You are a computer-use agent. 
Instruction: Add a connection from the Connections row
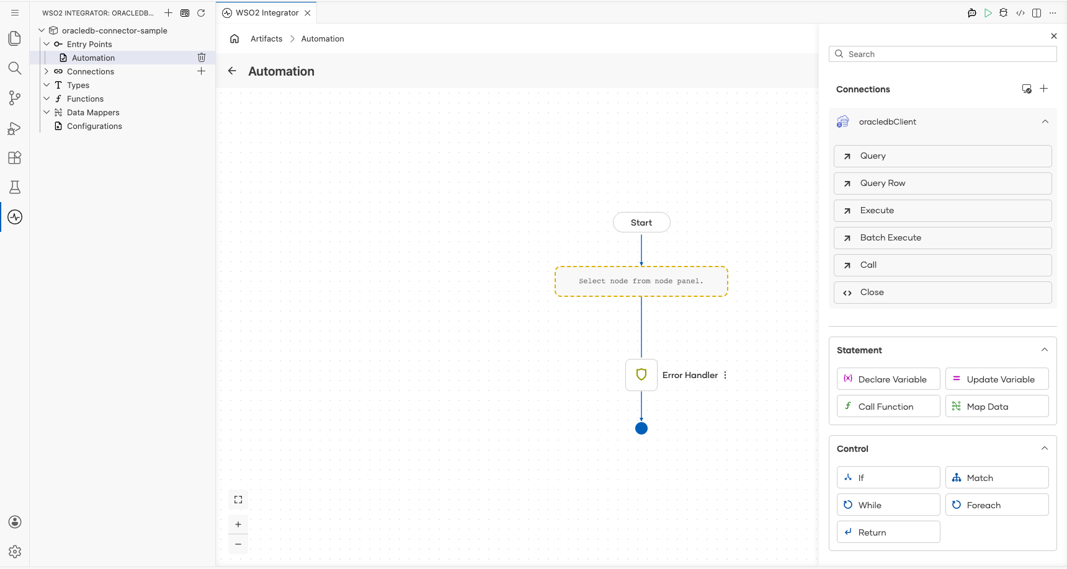(x=202, y=71)
